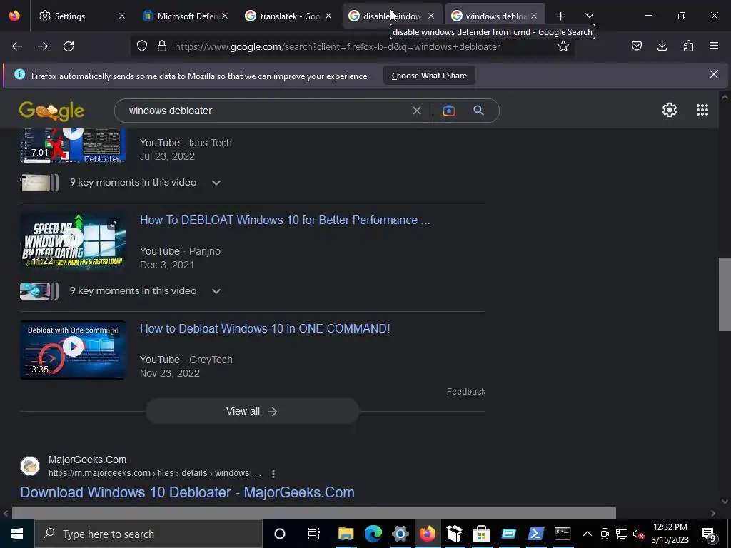This screenshot has height=548, width=731.
Task: Close the Microsoft Defender tab
Action: click(225, 16)
